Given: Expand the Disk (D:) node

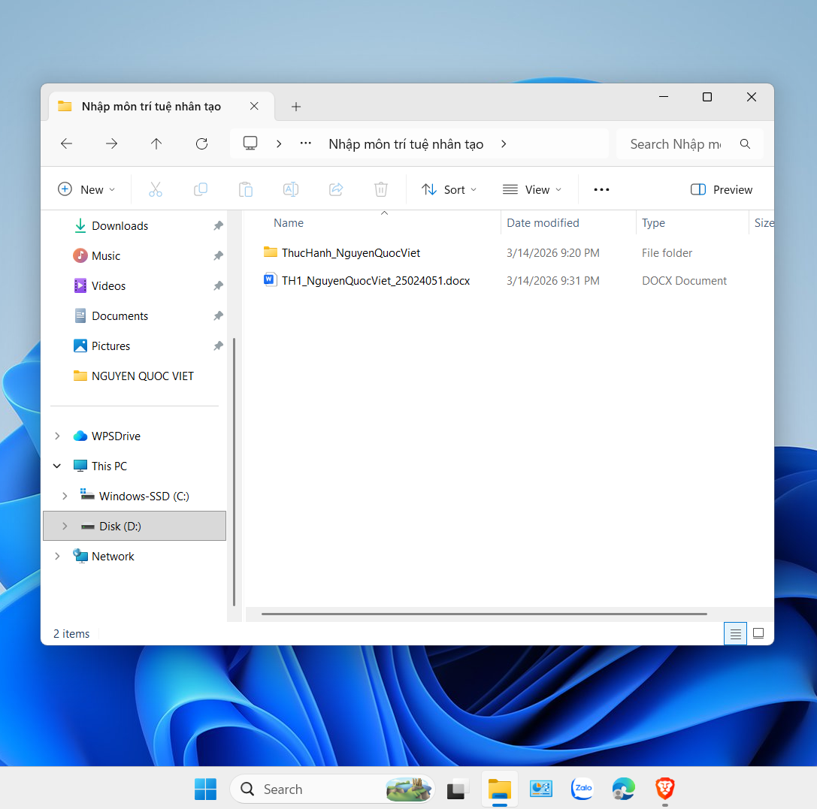Looking at the screenshot, I should click(65, 527).
